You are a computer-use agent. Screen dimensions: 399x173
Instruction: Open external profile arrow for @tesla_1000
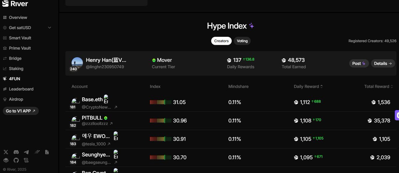pyautogui.click(x=109, y=144)
